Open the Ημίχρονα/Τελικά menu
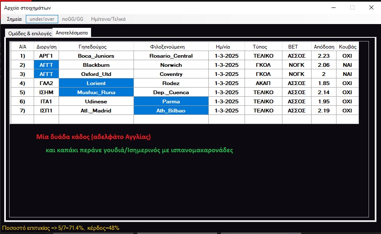Viewport: 381px width, 234px height. point(108,19)
